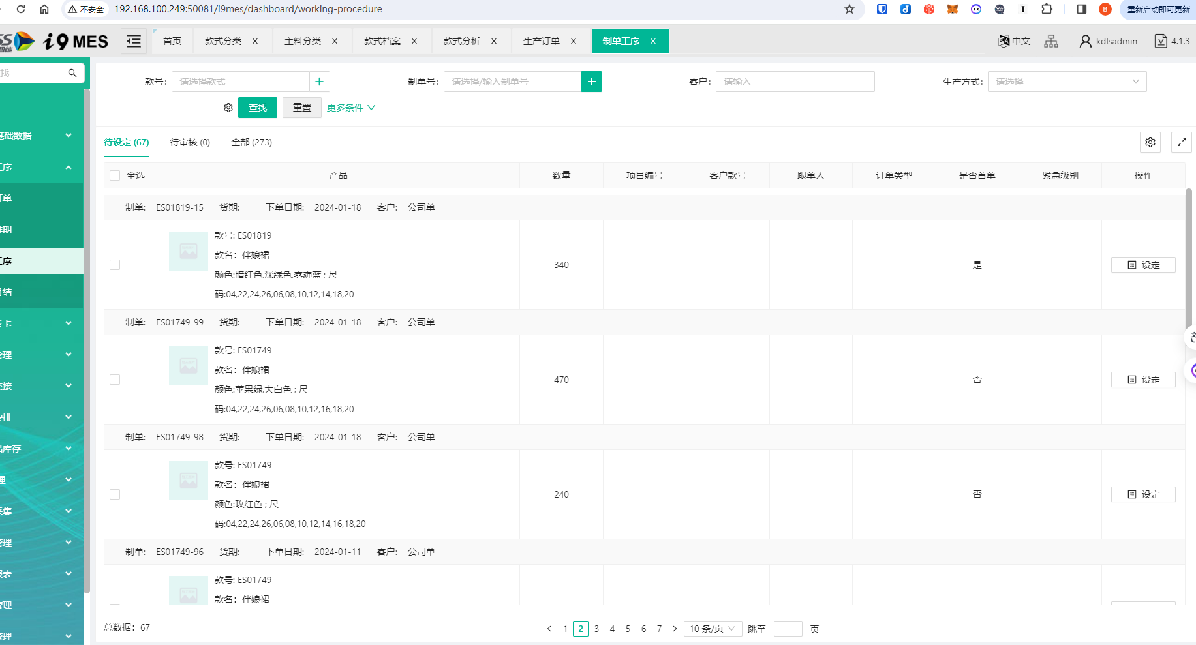1196x645 pixels.
Task: Reload the page in the browser
Action: coord(21,9)
